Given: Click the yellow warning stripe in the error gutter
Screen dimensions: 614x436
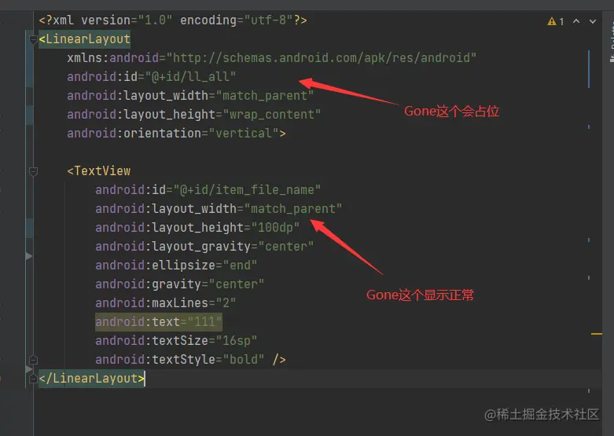Looking at the screenshot, I should 597,334.
